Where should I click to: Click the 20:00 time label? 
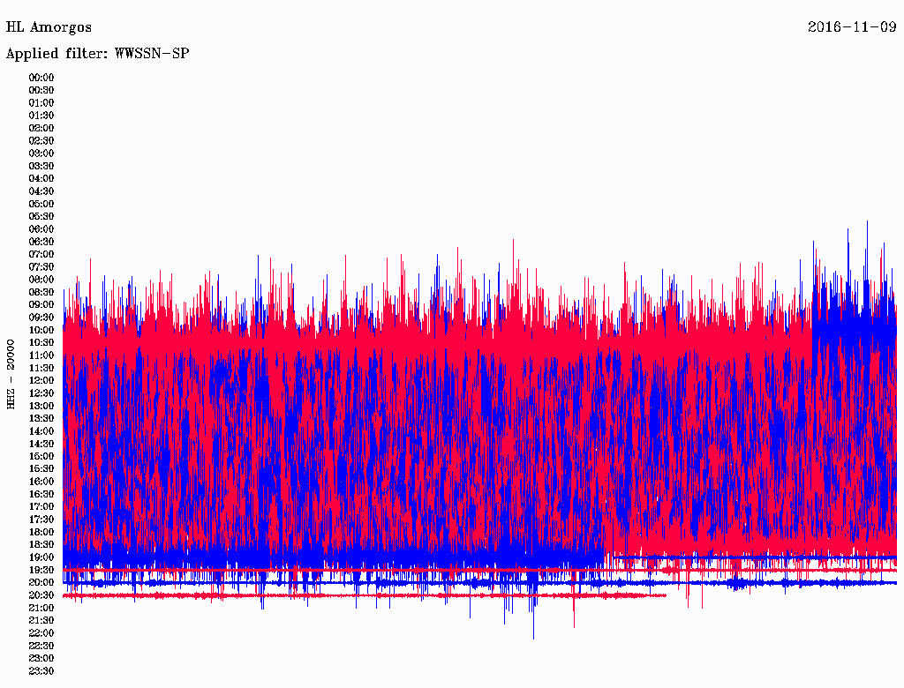41,583
